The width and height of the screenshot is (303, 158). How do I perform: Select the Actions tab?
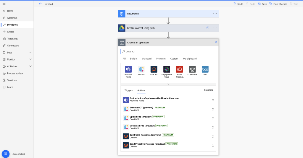141,90
